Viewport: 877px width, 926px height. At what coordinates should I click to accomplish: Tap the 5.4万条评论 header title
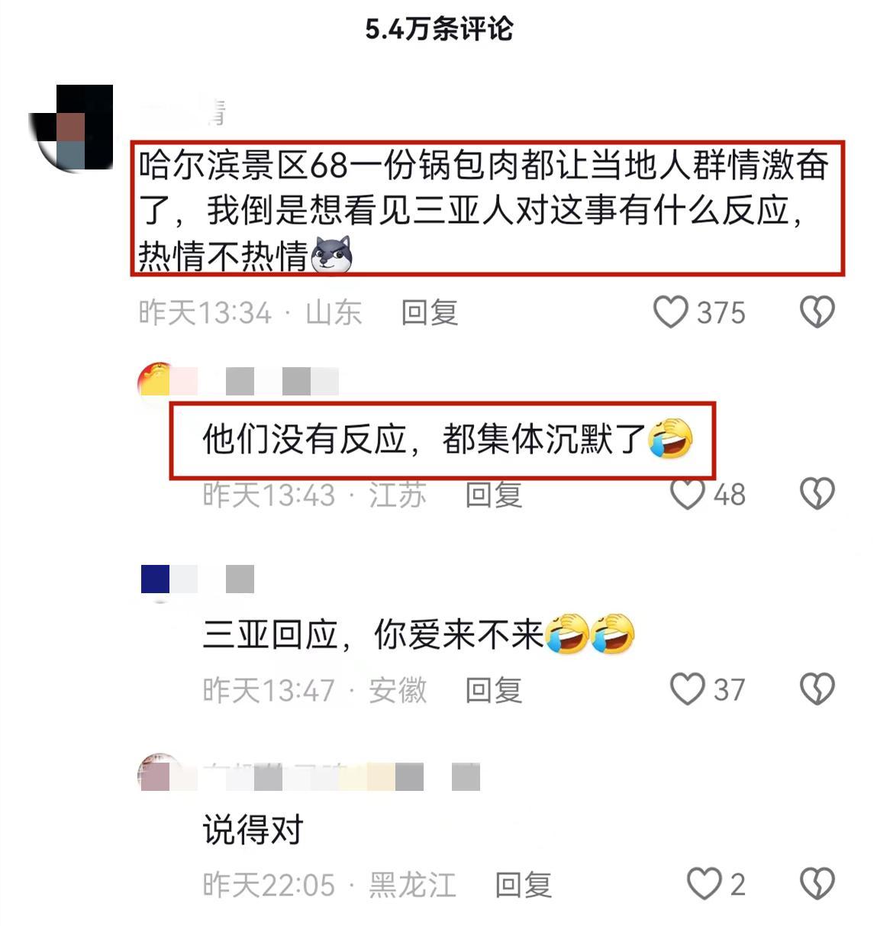click(x=439, y=29)
